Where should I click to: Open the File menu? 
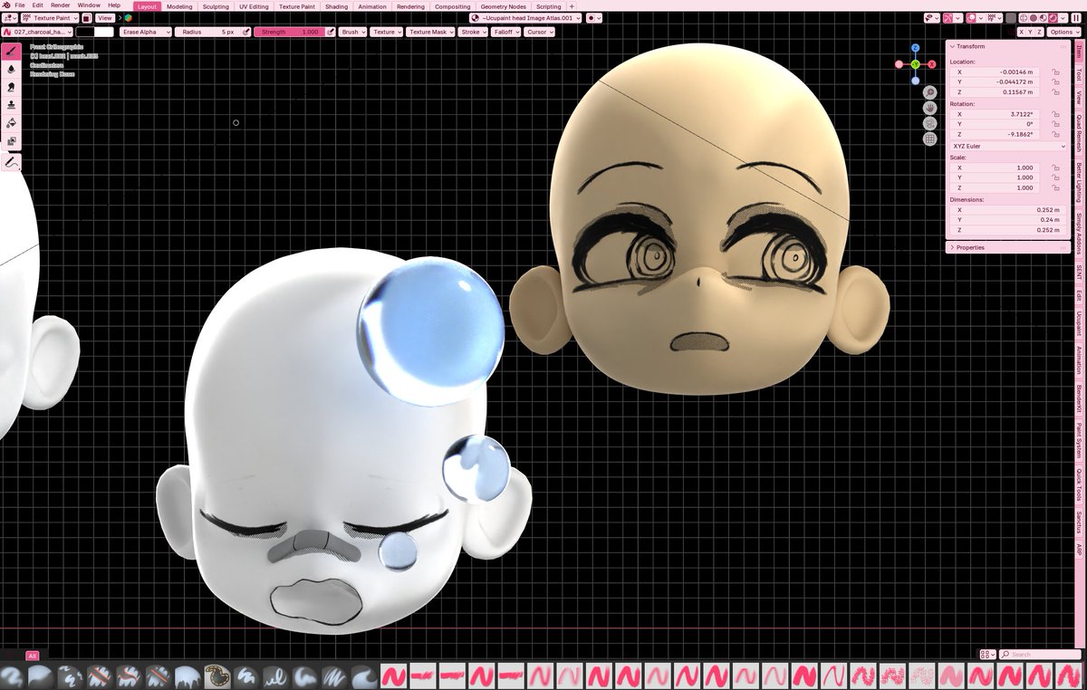tap(20, 5)
